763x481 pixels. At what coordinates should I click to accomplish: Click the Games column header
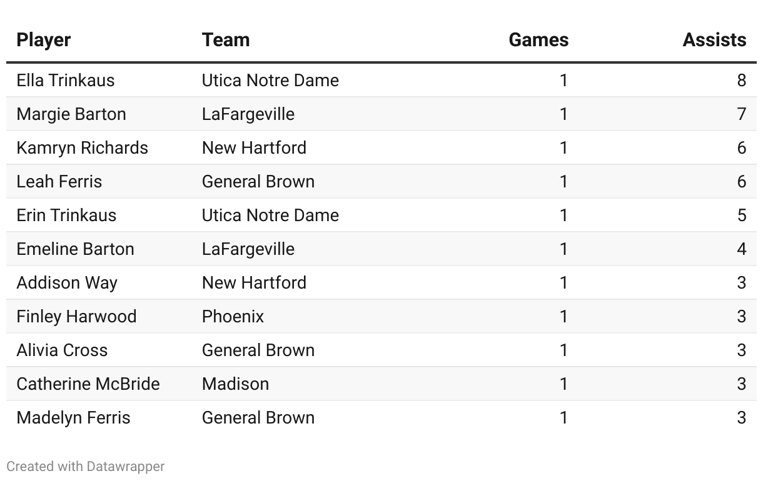pos(538,40)
